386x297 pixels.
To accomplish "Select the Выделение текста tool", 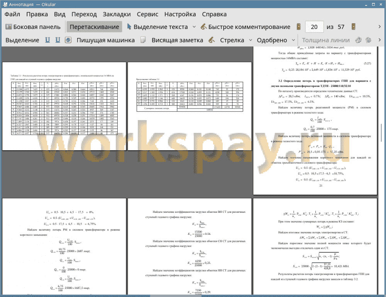I will click(157, 27).
